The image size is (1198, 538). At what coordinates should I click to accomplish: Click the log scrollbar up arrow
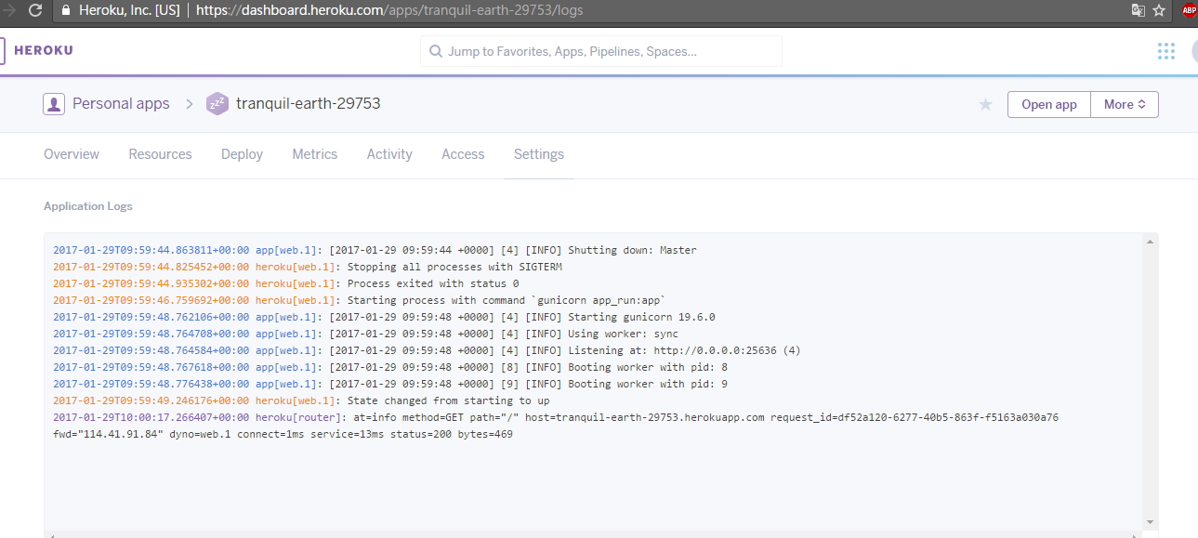[x=1151, y=242]
